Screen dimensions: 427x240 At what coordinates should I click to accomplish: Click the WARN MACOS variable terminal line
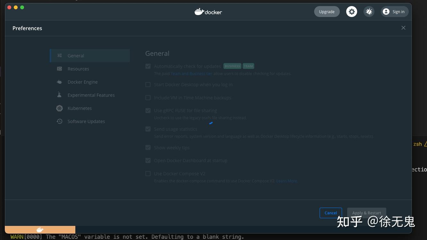click(127, 237)
